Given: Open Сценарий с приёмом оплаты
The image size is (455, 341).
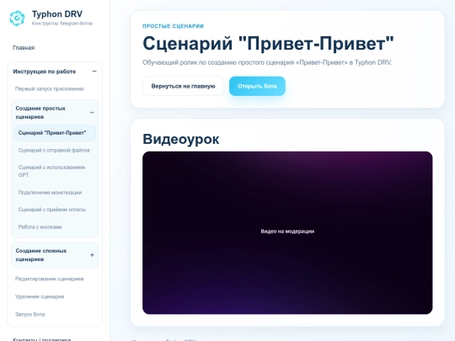Looking at the screenshot, I should coord(52,210).
